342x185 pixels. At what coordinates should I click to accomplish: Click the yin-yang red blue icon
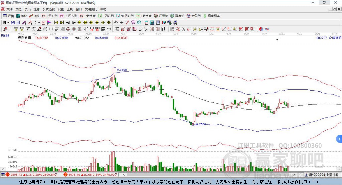[261, 29]
